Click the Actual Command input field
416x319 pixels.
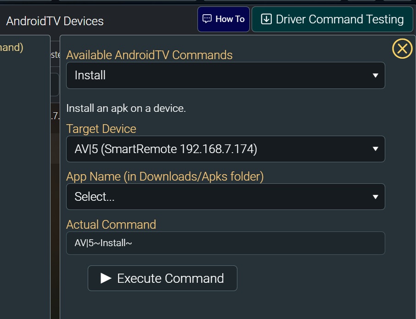pos(225,243)
